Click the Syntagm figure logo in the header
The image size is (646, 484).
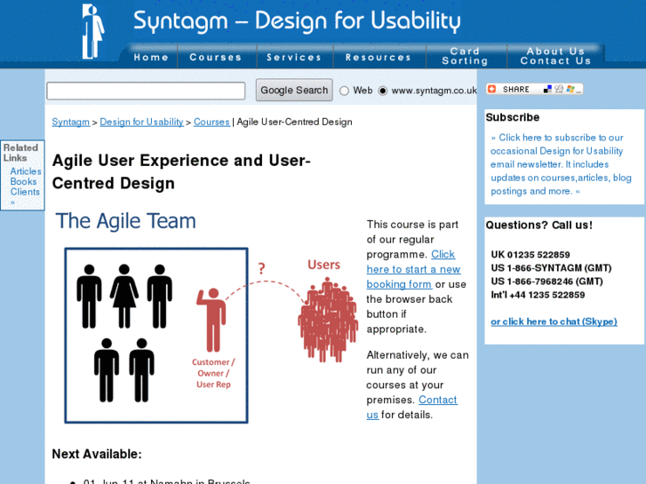[x=93, y=32]
